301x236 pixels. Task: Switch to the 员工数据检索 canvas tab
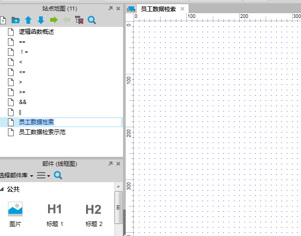pos(158,9)
